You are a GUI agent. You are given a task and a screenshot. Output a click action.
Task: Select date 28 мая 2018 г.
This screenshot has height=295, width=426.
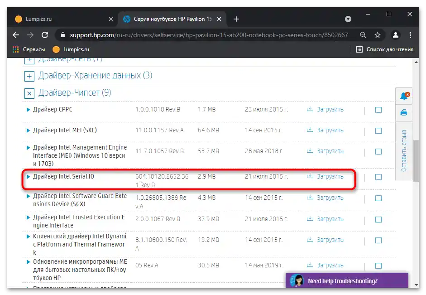264,151
